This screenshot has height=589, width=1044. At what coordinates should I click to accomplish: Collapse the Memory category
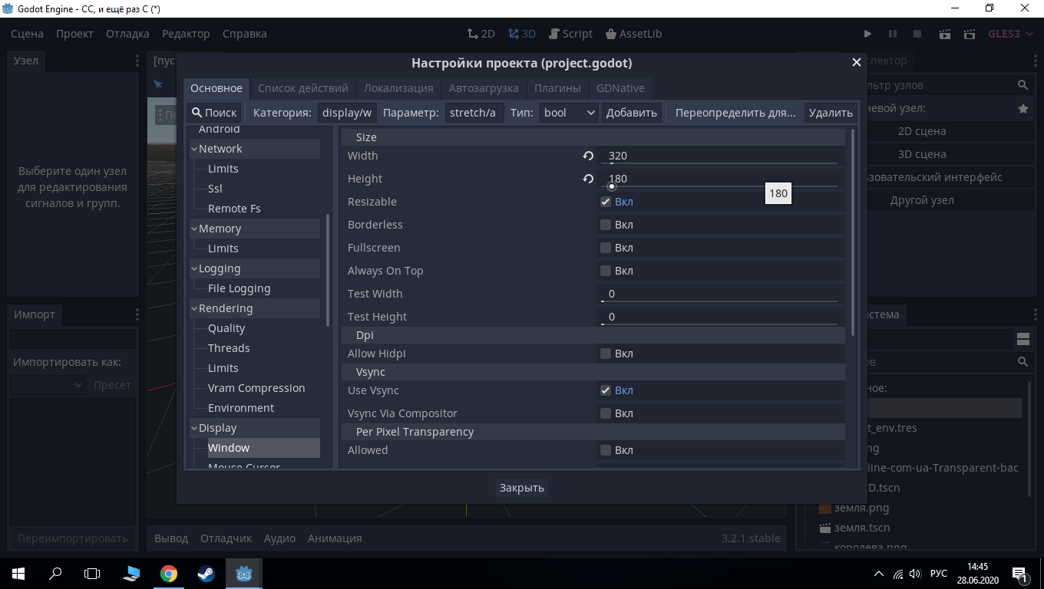coord(194,229)
